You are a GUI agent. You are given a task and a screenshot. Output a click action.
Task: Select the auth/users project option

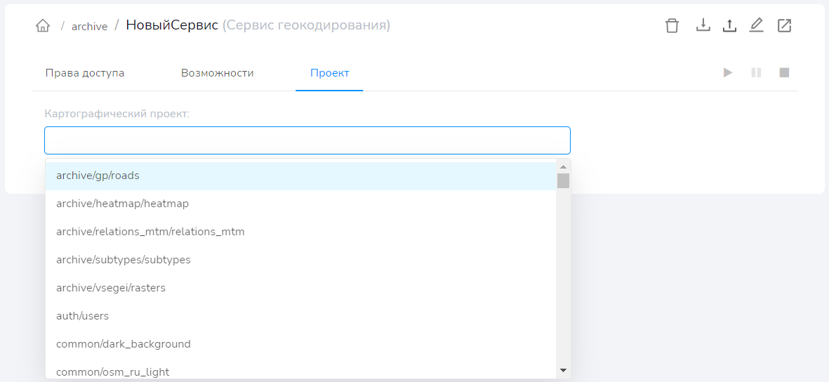pos(82,316)
